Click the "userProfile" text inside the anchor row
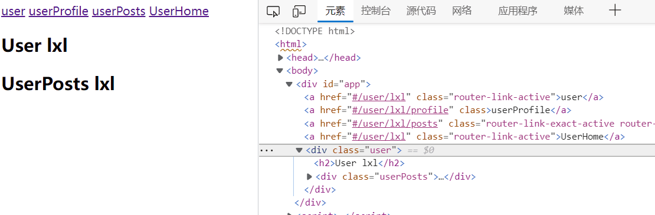The width and height of the screenshot is (655, 215). (x=520, y=110)
